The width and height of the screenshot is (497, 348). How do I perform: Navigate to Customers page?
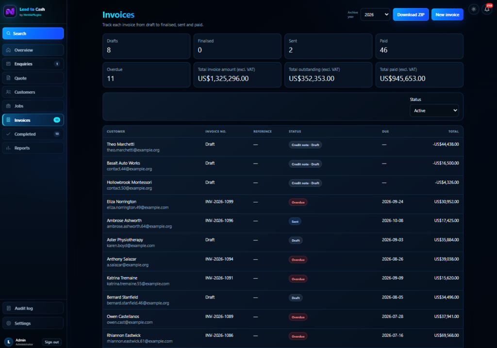(33, 92)
